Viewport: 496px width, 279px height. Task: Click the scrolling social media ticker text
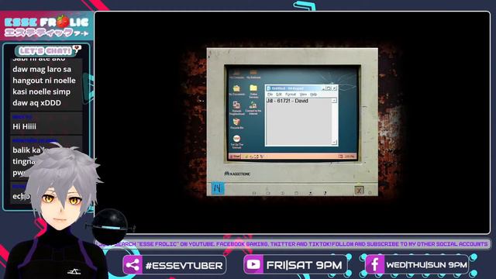coord(292,244)
